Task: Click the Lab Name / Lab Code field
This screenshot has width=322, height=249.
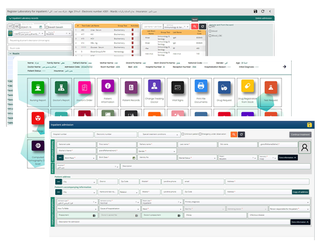Action: click(x=153, y=27)
